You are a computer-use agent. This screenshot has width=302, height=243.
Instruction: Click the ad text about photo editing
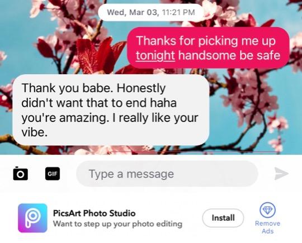click(x=117, y=224)
